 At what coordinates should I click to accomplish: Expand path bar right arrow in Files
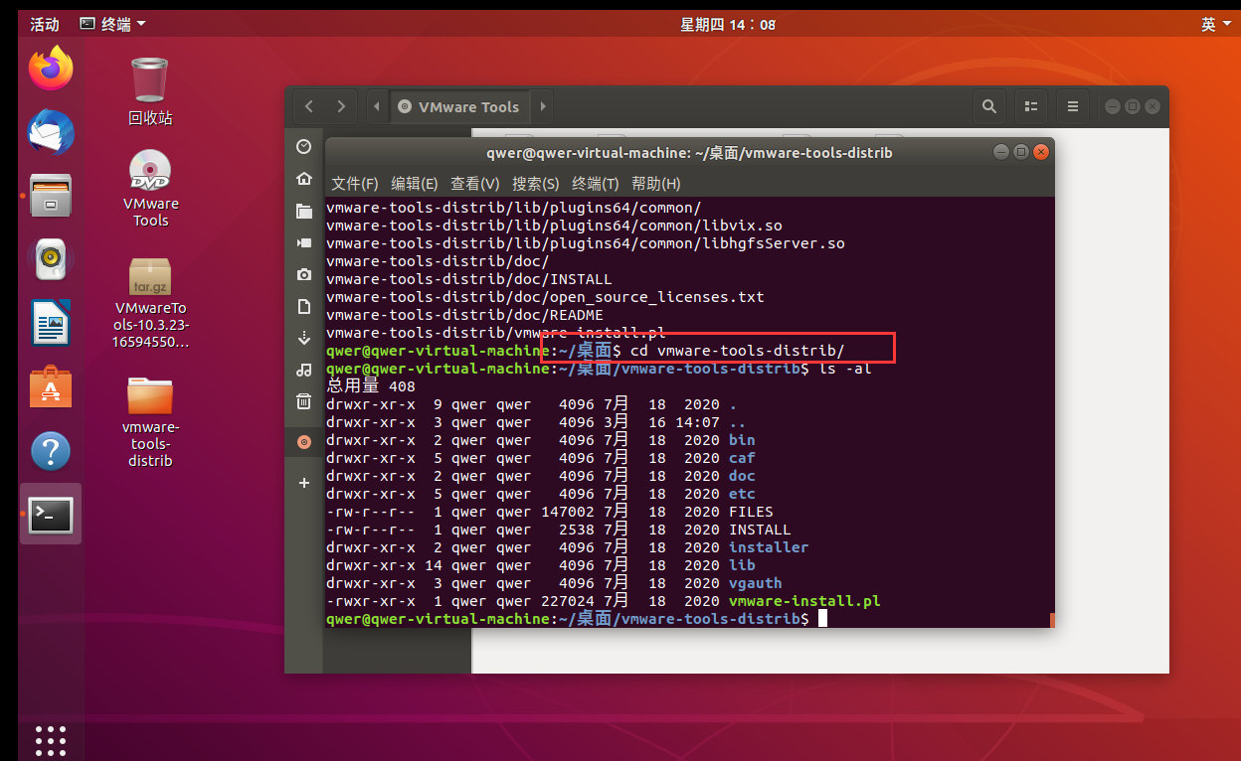(x=542, y=106)
